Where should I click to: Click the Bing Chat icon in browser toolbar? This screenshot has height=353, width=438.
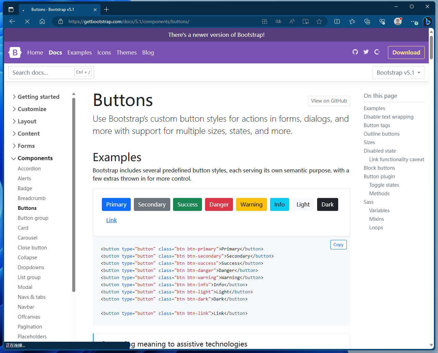click(x=428, y=21)
